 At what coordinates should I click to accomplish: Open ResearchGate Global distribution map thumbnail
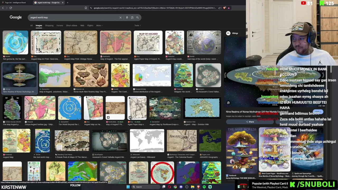pos(152,75)
